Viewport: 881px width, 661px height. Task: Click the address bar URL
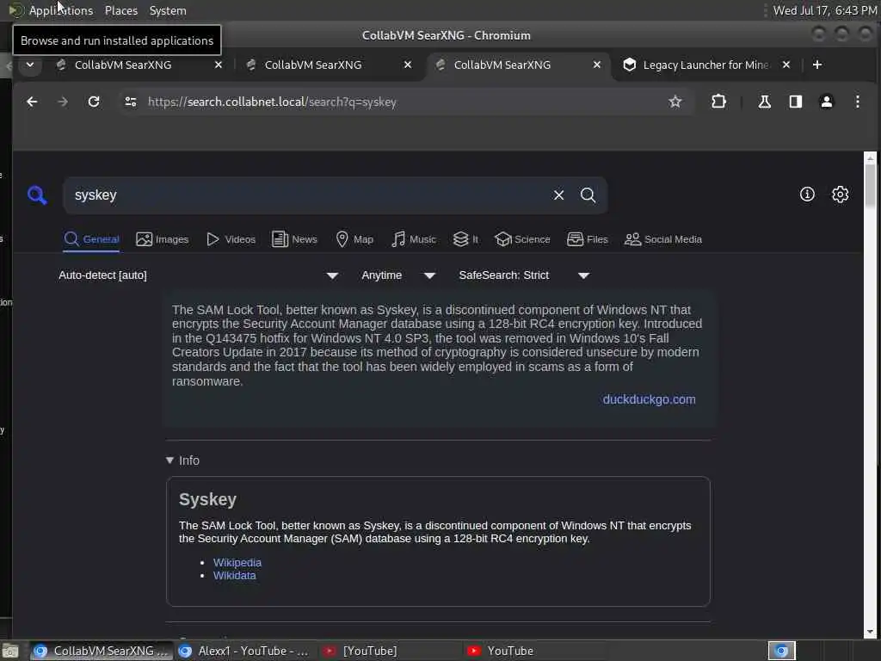coord(272,102)
